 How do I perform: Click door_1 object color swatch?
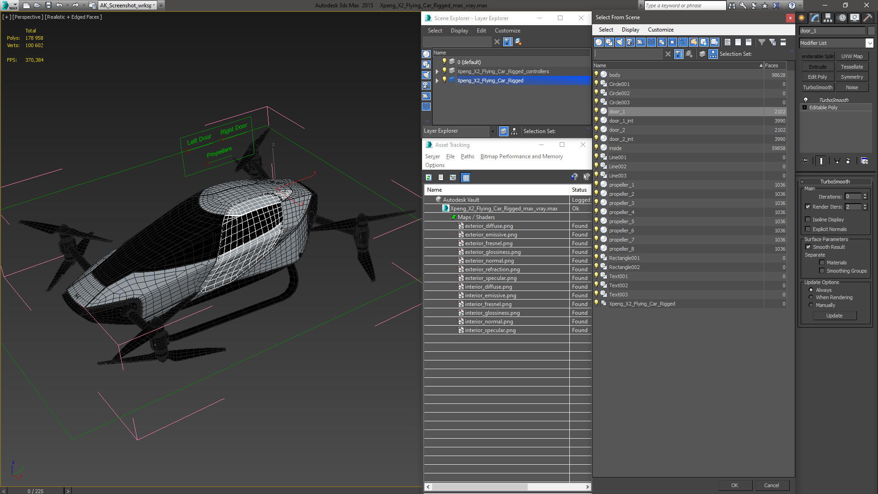coord(871,31)
